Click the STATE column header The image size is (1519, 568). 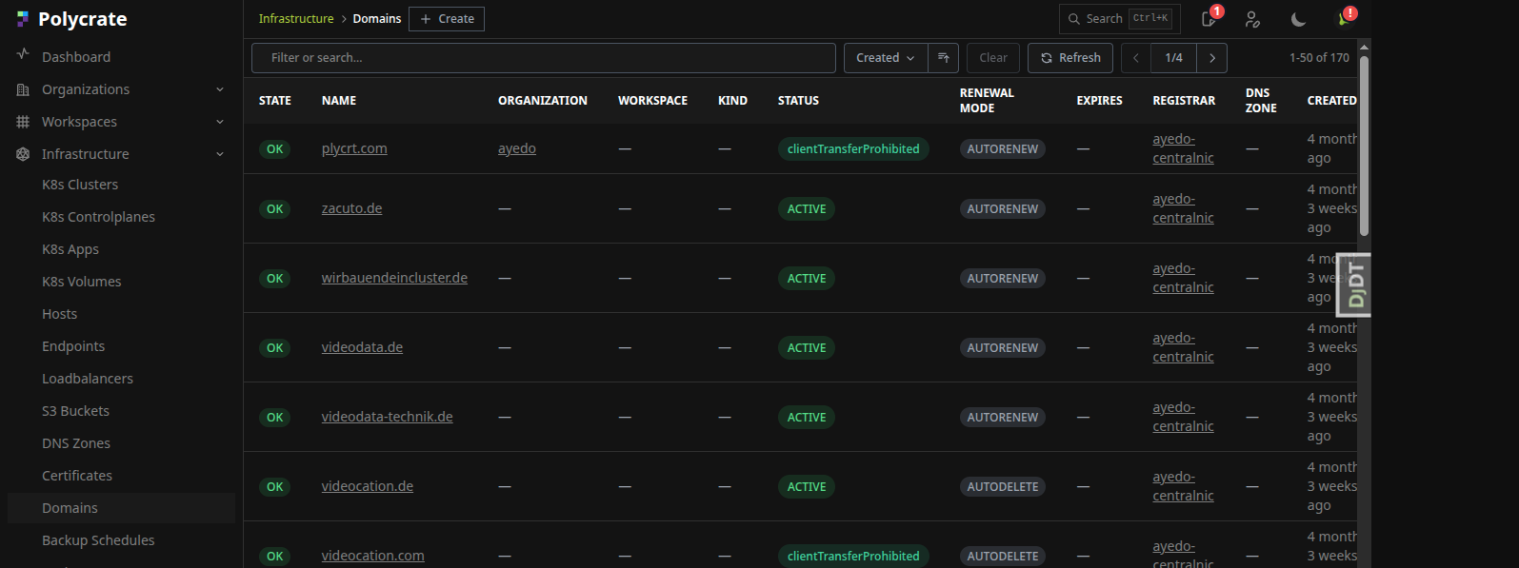[x=275, y=100]
